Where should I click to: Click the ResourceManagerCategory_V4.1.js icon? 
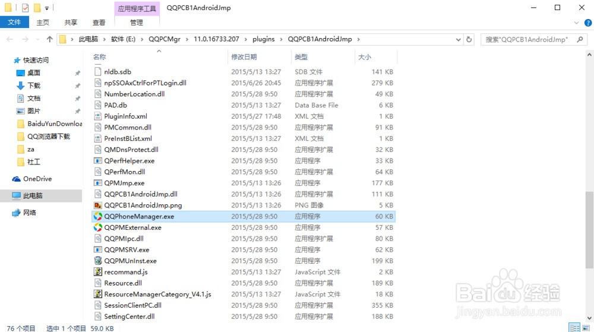pos(98,294)
